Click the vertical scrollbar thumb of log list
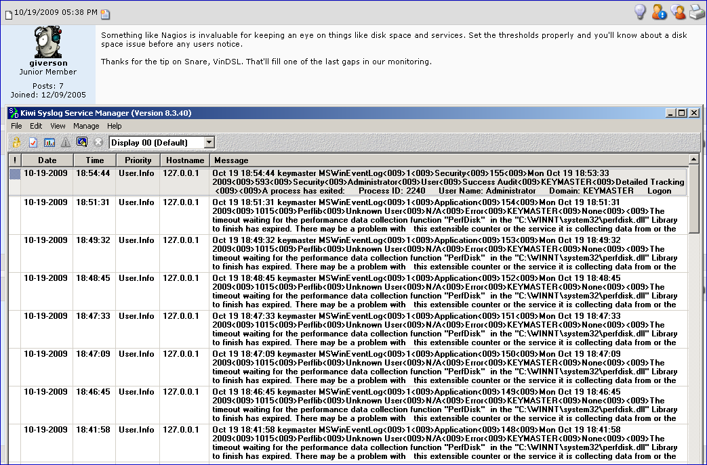 [693, 199]
